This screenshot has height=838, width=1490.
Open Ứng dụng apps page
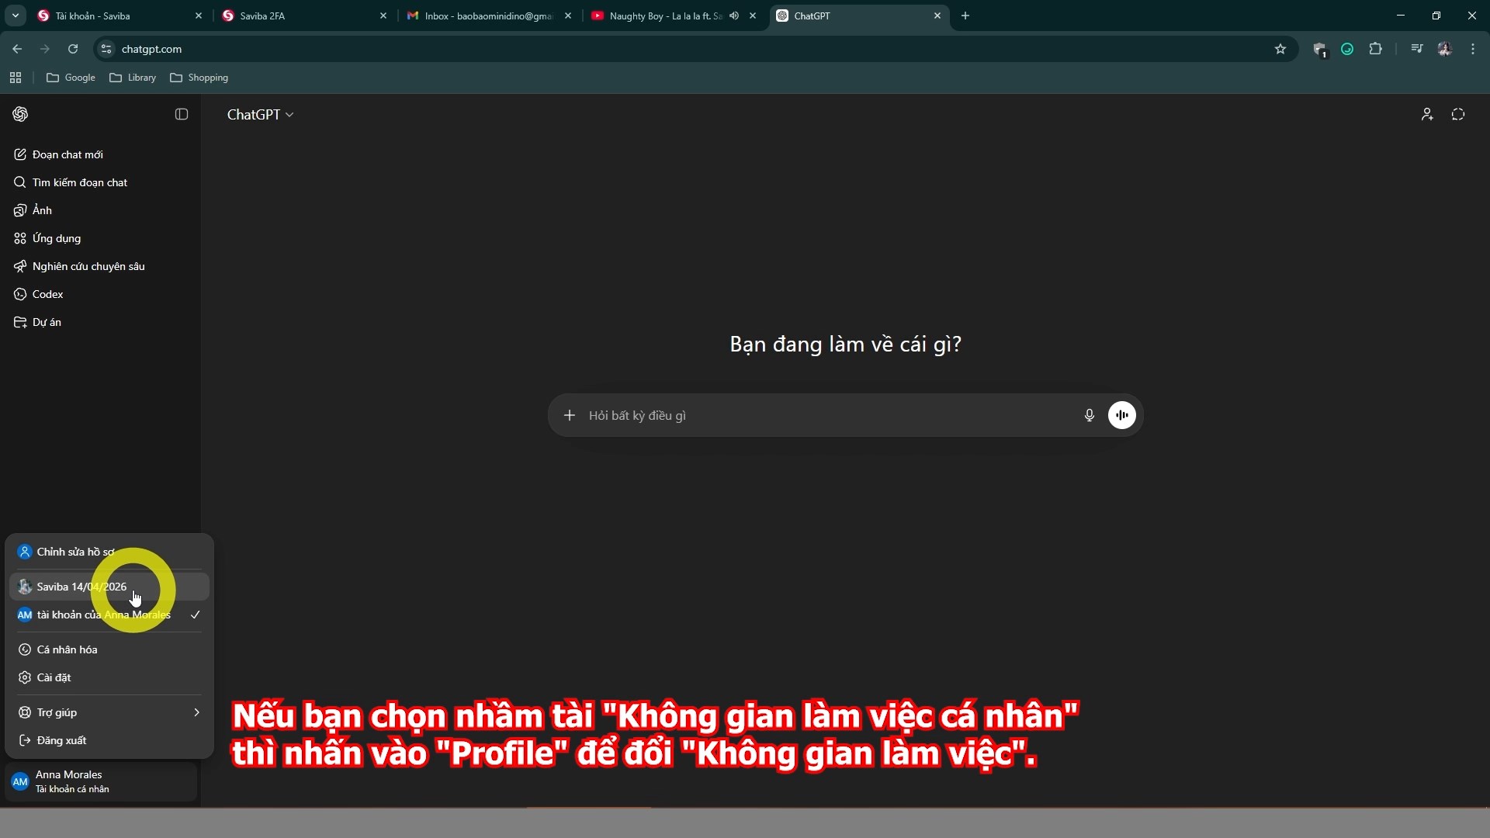tap(99, 238)
